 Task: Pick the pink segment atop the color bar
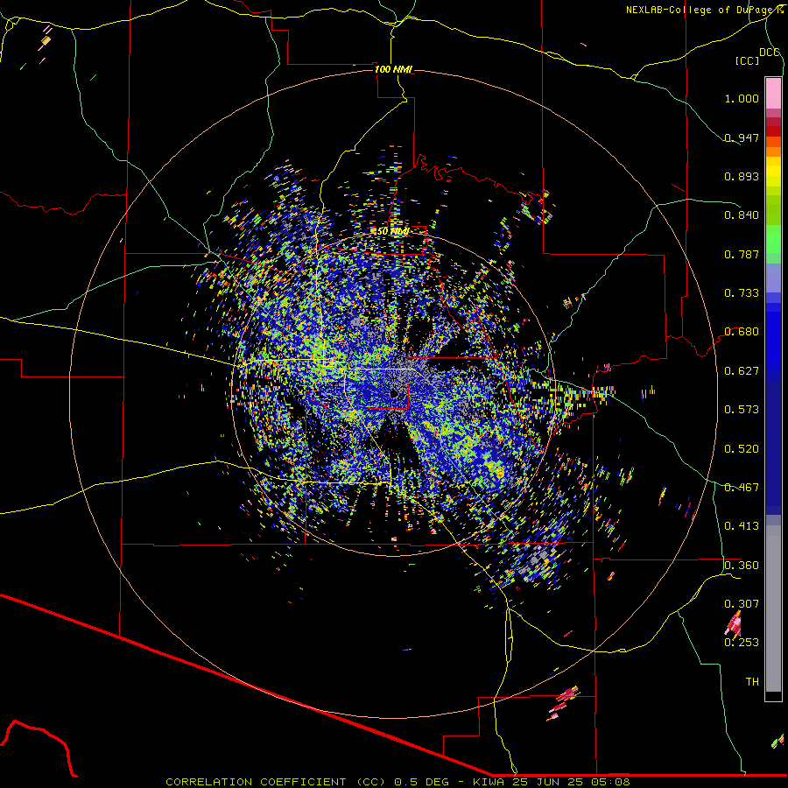tap(773, 93)
